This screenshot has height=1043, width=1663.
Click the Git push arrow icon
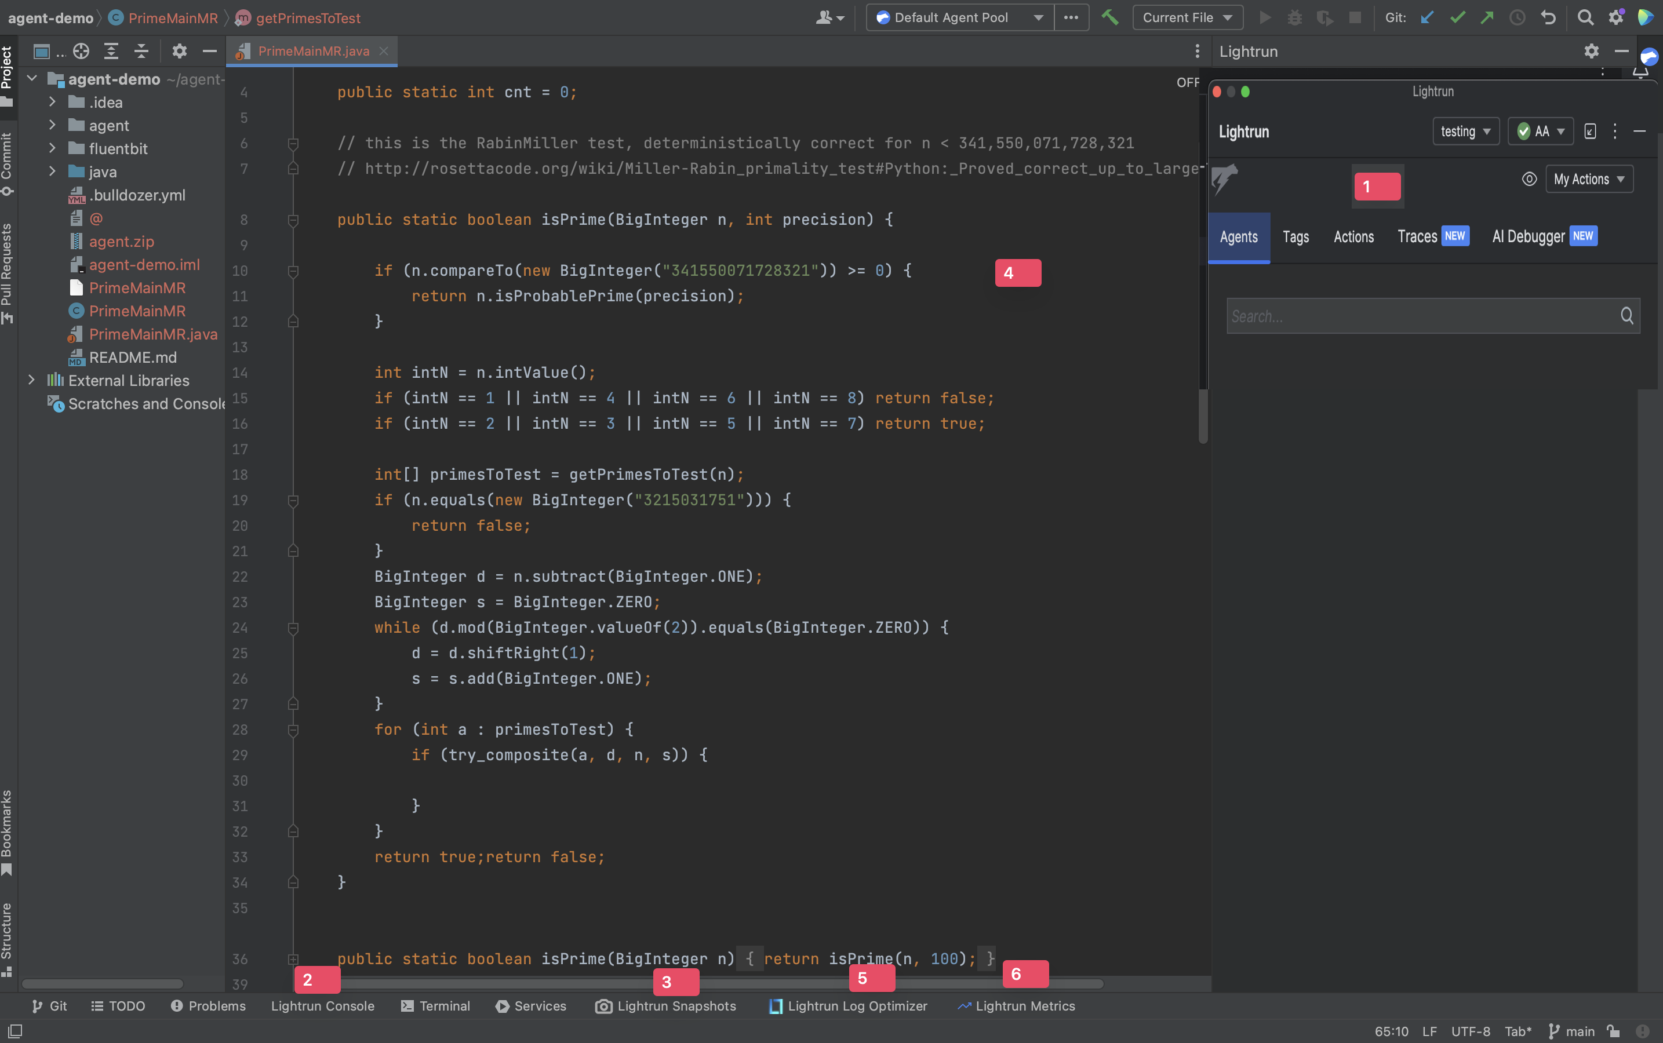point(1487,17)
